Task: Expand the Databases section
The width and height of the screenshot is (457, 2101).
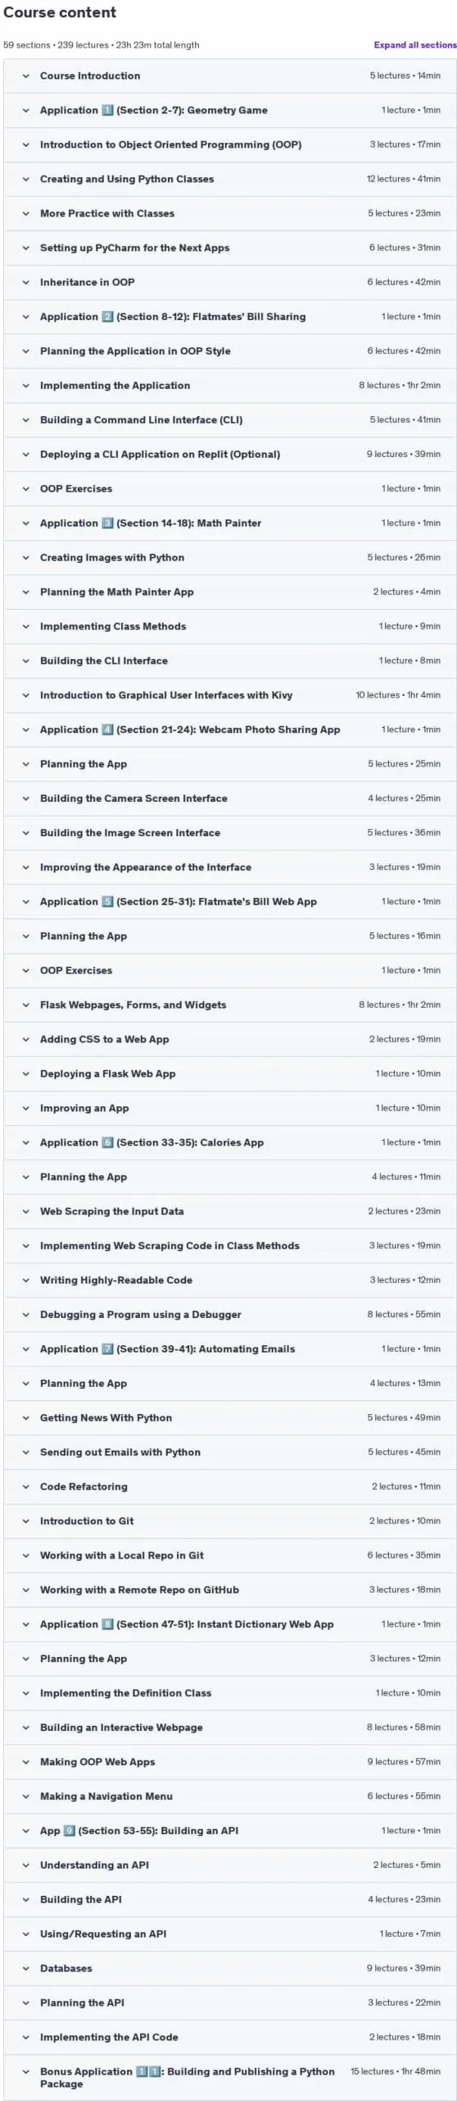Action: [228, 1968]
